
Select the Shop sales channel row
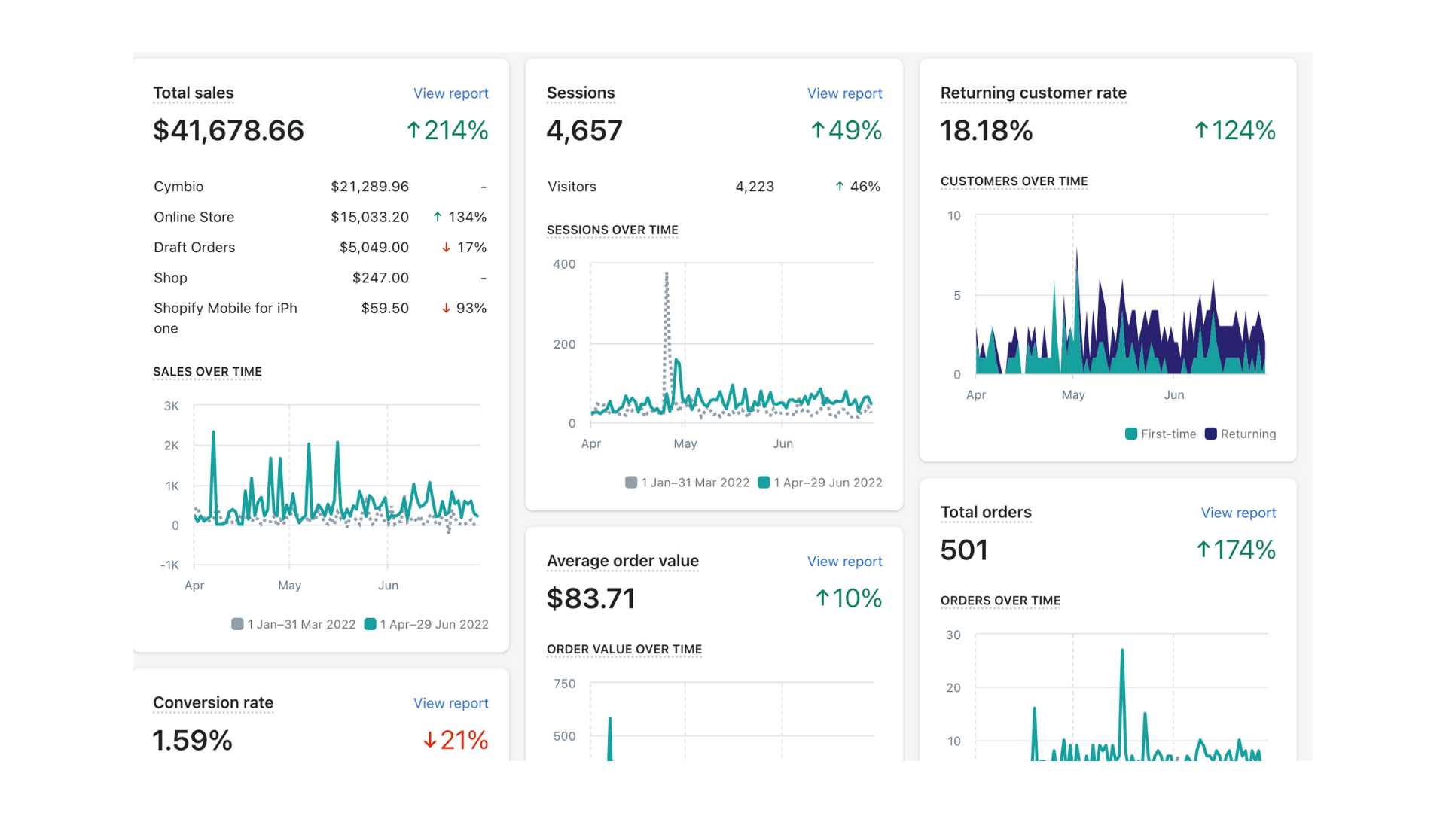click(x=320, y=278)
